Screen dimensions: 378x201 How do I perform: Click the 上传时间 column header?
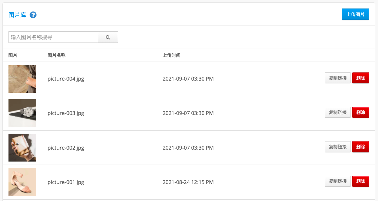click(x=171, y=55)
